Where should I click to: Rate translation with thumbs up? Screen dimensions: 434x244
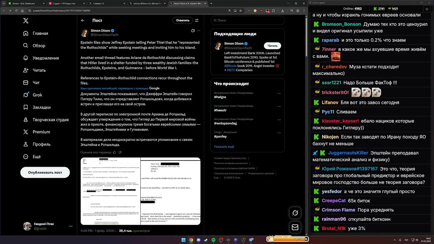click(x=114, y=152)
